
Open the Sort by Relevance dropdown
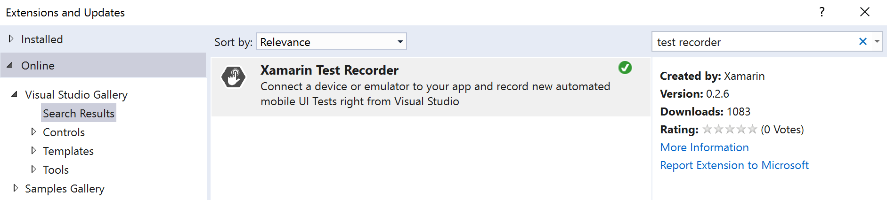click(x=332, y=42)
